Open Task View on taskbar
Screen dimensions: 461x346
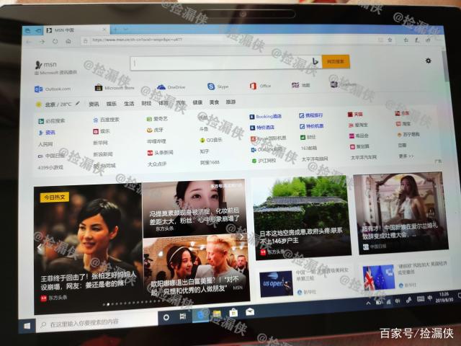[x=182, y=316]
